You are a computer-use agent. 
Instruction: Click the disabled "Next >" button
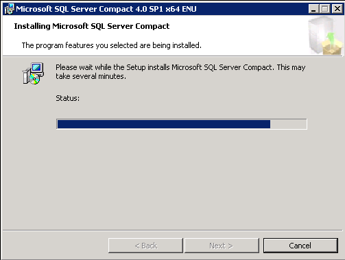point(222,246)
